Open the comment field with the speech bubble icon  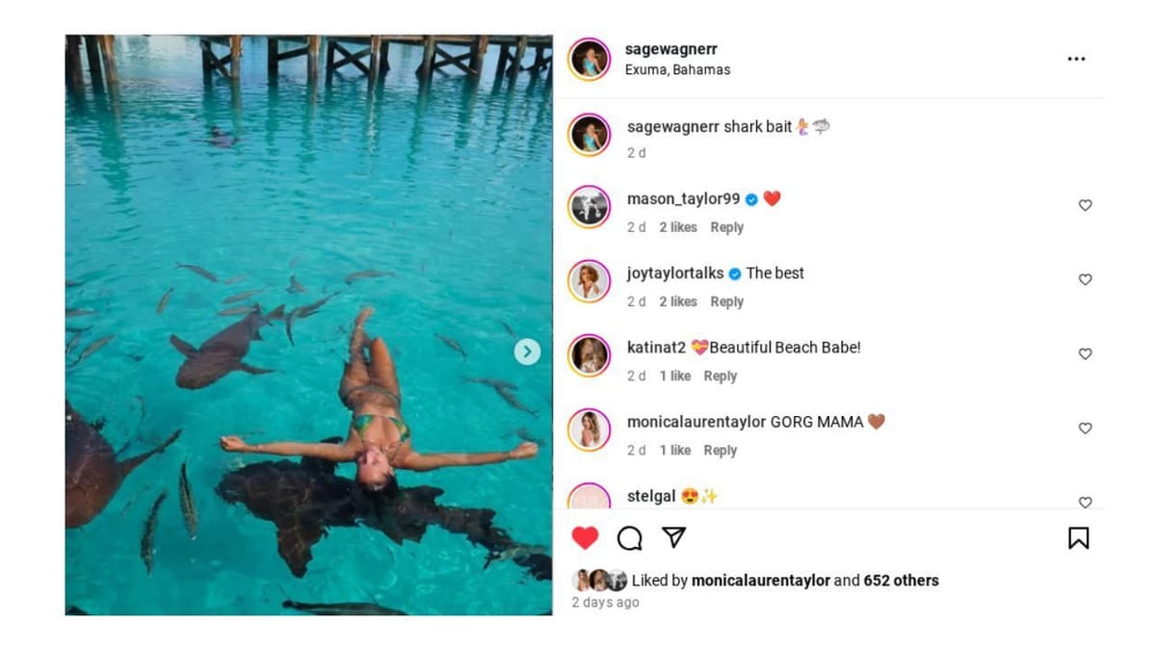pyautogui.click(x=631, y=539)
